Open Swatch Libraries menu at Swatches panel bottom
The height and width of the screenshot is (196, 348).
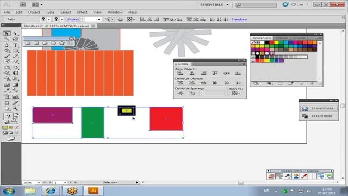(x=256, y=83)
